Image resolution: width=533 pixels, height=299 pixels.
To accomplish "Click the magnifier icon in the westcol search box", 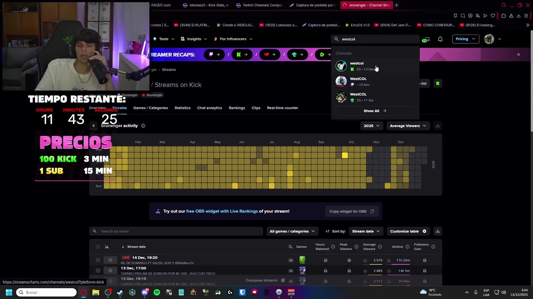I will [x=336, y=39].
